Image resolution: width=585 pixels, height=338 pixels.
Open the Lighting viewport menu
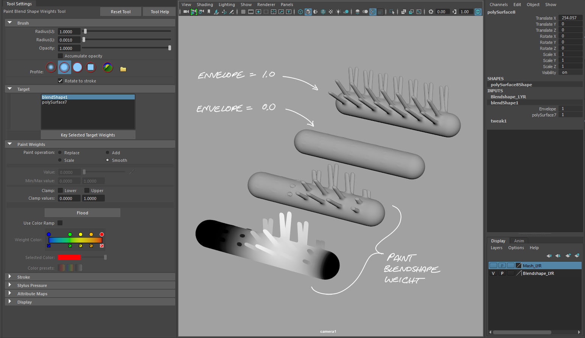click(227, 5)
